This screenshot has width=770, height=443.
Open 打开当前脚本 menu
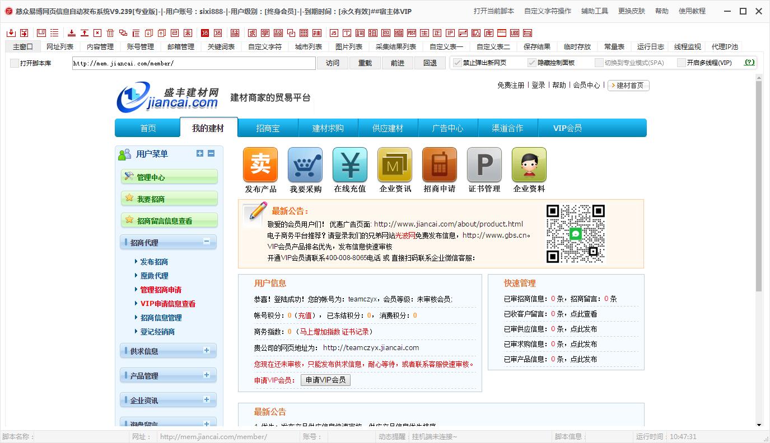click(x=494, y=11)
